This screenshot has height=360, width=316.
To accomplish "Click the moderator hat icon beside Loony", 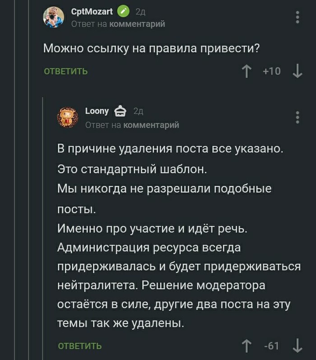I will point(120,111).
